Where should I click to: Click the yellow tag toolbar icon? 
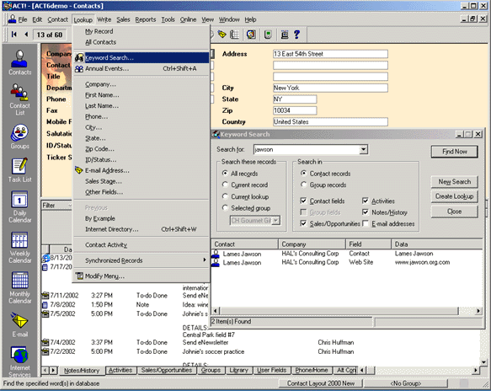[x=221, y=35]
